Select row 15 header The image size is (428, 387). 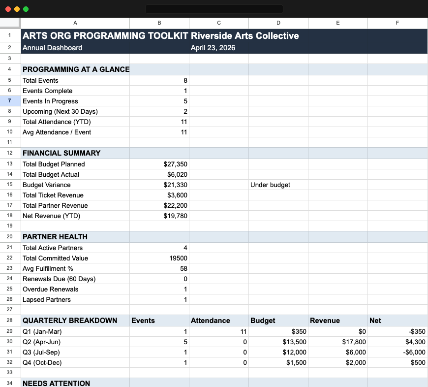click(x=10, y=185)
